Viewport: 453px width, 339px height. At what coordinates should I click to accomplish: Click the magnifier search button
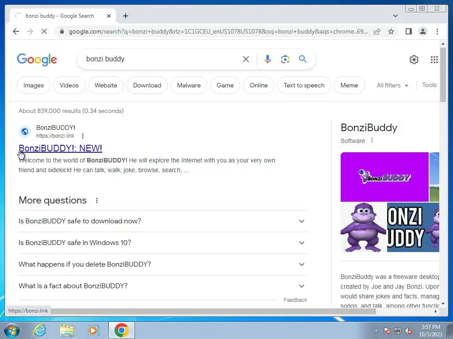pos(303,59)
